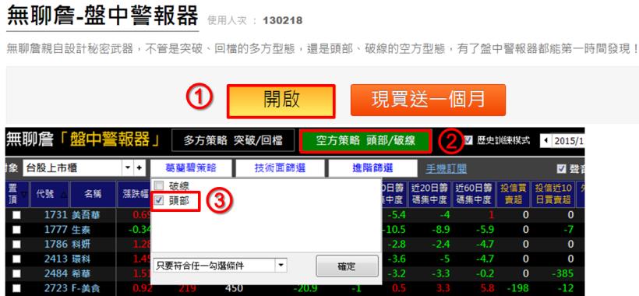Viewport: 639px width, 296px height.
Task: Pin stock 2413 環科 with its checkbox
Action: (16, 259)
